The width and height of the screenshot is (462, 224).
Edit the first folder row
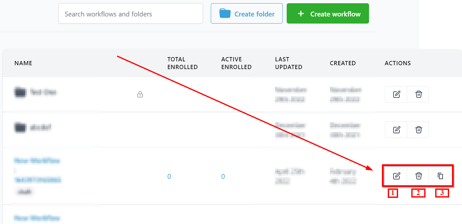(396, 94)
